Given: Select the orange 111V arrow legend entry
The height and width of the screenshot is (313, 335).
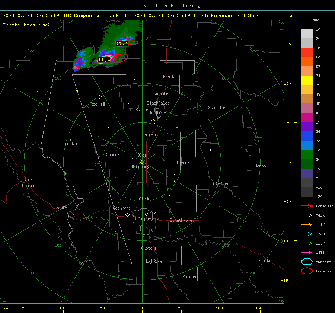Looking at the screenshot, I should tap(307, 224).
